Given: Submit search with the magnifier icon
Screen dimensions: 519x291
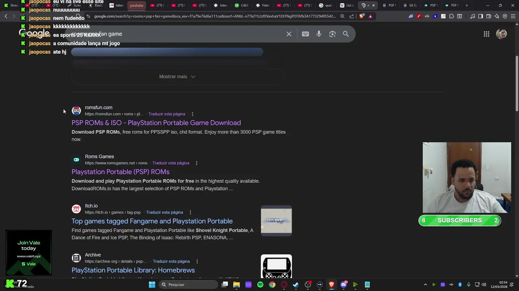Looking at the screenshot, I should point(346,34).
